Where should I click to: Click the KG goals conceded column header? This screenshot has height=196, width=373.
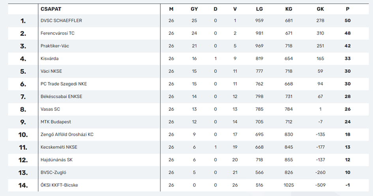289,9
